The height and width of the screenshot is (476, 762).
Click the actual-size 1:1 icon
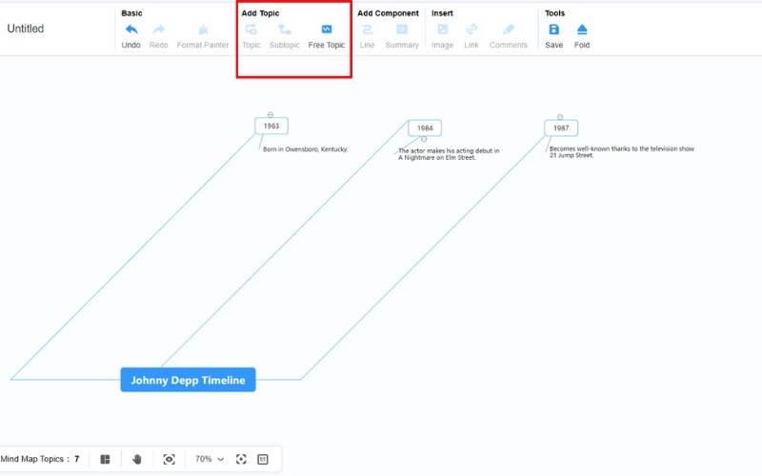click(263, 459)
